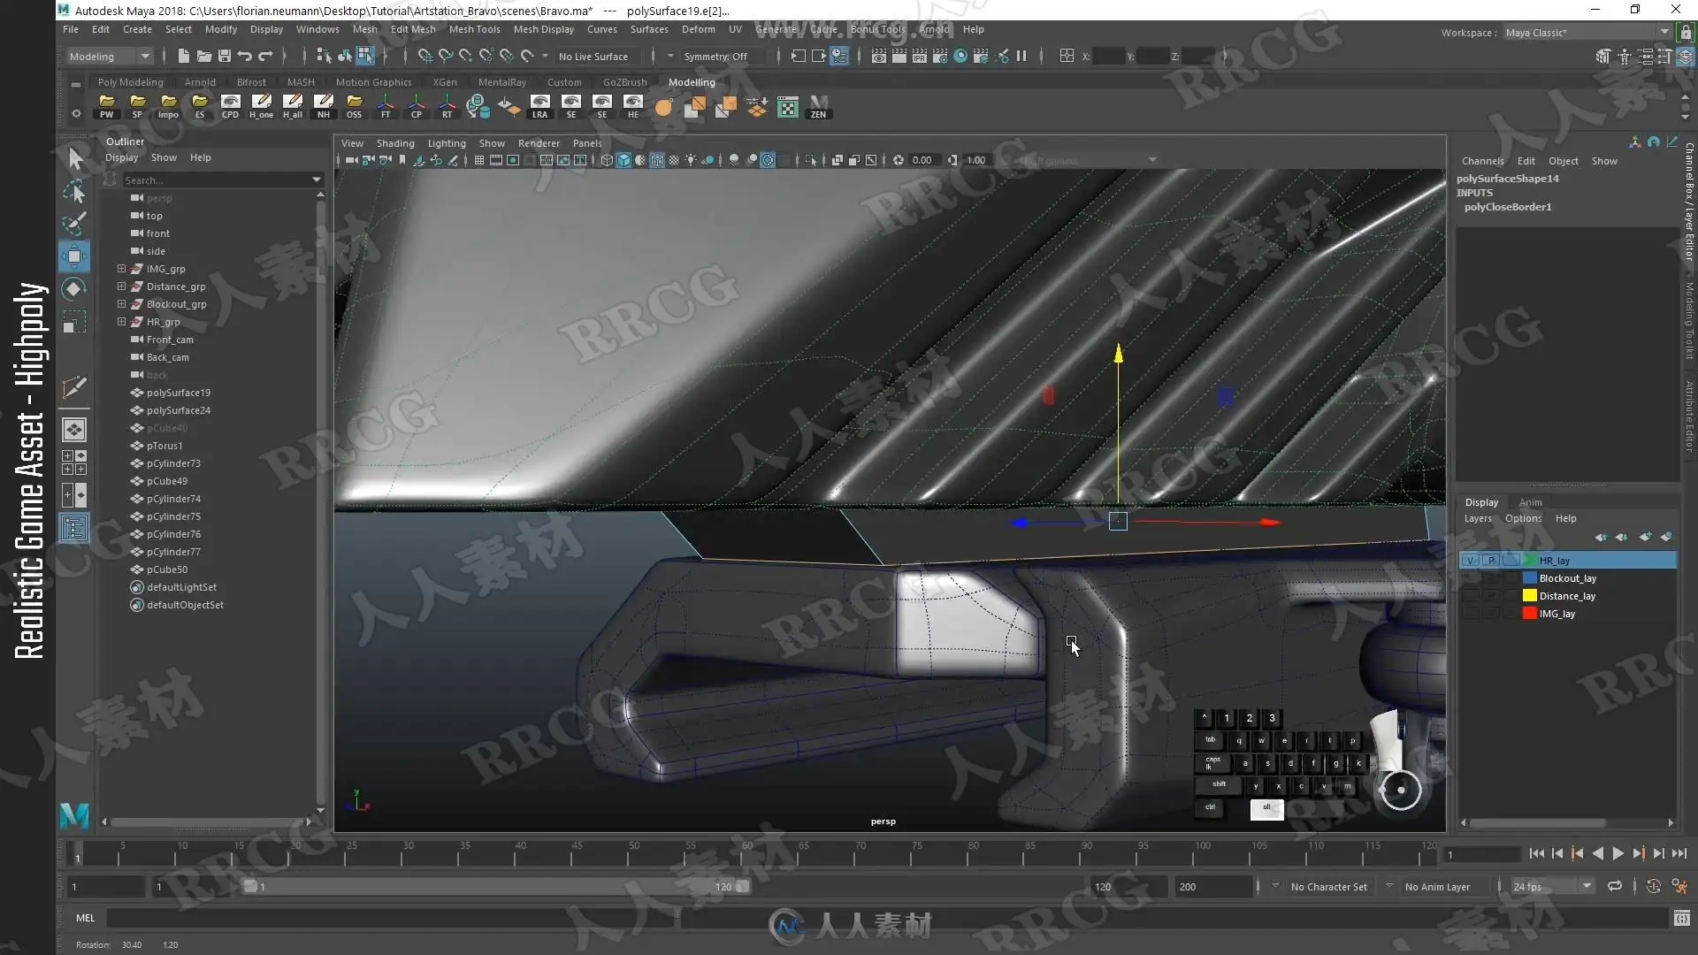Open Layers menu in layer editor
This screenshot has width=1698, height=955.
click(x=1478, y=518)
